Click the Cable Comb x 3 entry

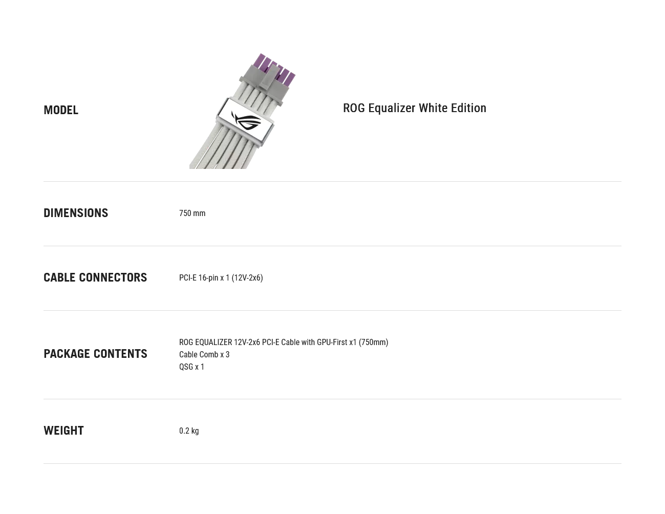[204, 354]
